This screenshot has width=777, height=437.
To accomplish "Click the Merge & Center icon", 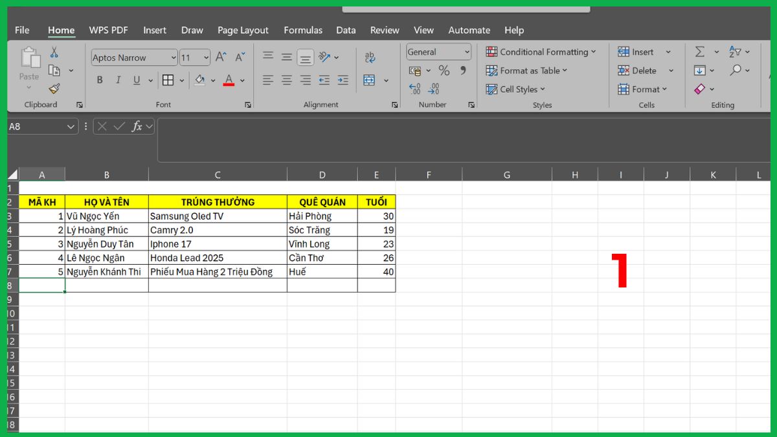I will [x=368, y=80].
